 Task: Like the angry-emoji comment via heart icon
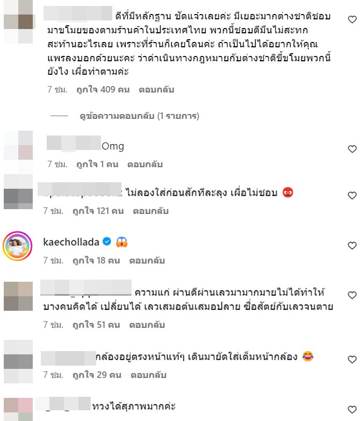(x=352, y=195)
